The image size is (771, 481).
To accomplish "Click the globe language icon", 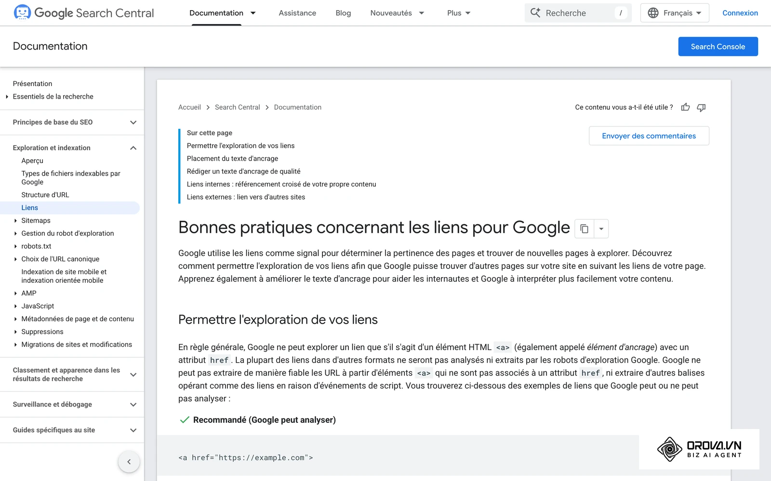I will coord(653,13).
